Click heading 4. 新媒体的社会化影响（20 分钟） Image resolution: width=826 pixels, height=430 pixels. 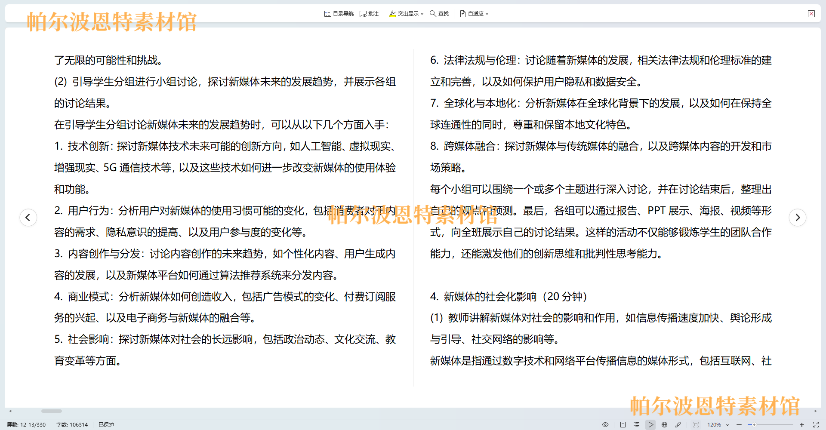pyautogui.click(x=509, y=296)
